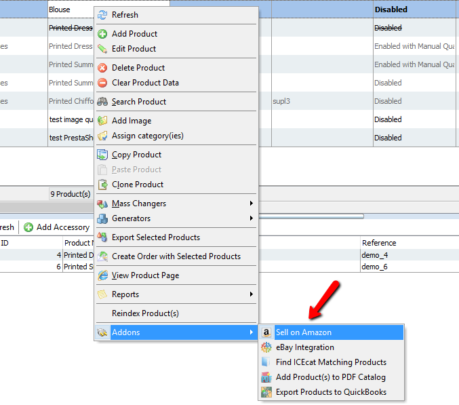Click the horizontal scrollbar thumb

(x=311, y=216)
